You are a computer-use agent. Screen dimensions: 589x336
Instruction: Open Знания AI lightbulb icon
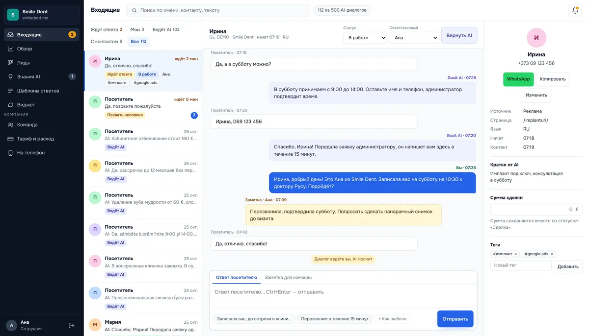click(11, 76)
